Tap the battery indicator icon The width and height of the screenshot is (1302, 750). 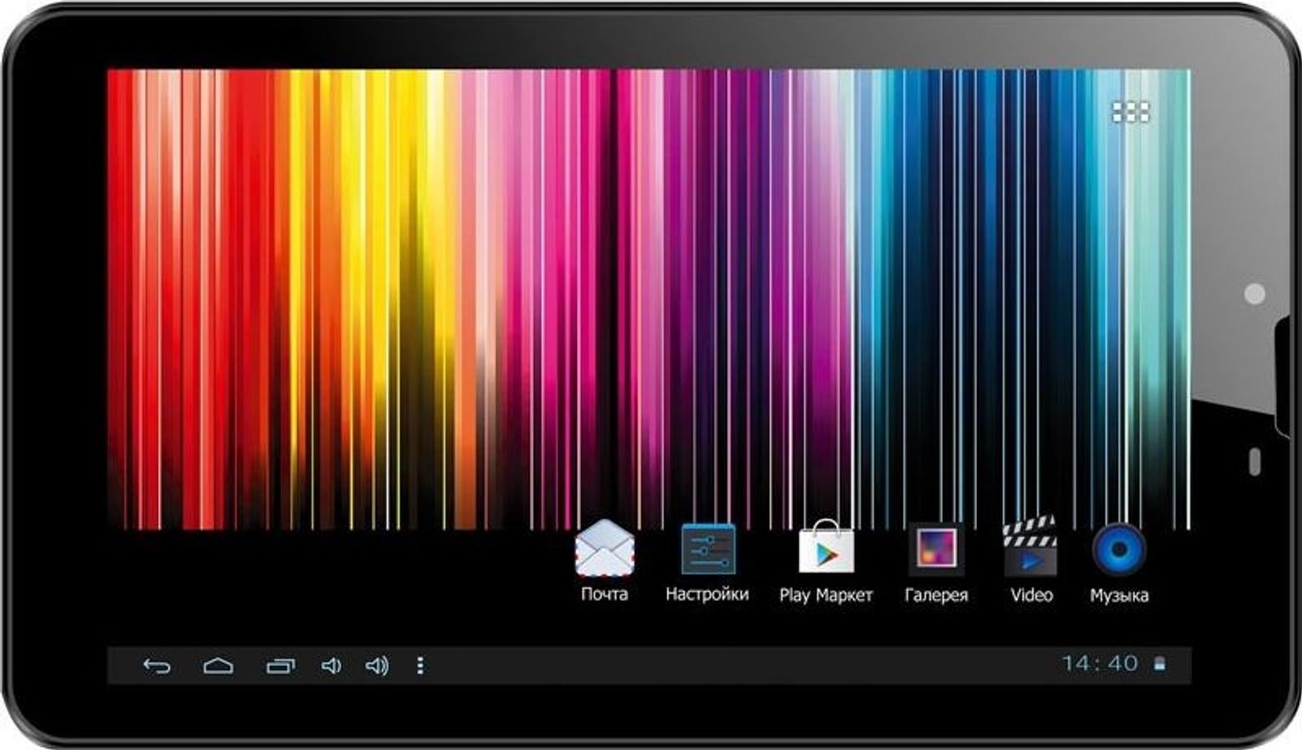[x=1160, y=664]
